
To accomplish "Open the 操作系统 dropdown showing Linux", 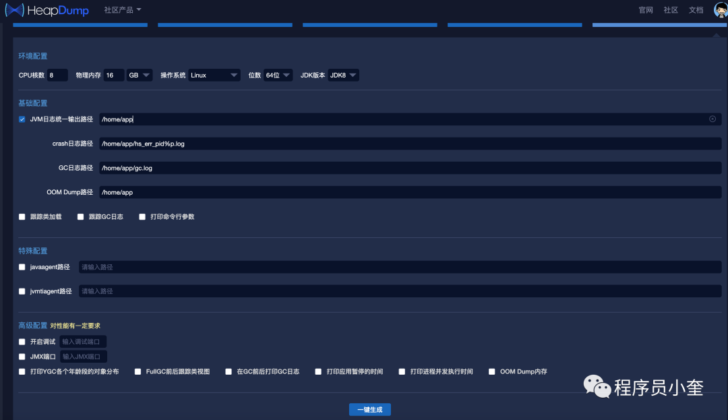I will pos(214,75).
